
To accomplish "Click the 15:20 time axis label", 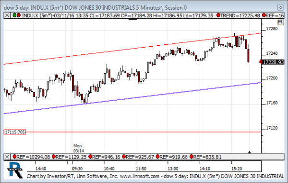I will coord(237,169).
